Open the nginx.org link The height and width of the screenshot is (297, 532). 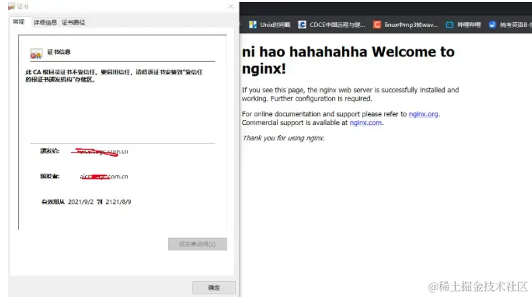(423, 114)
